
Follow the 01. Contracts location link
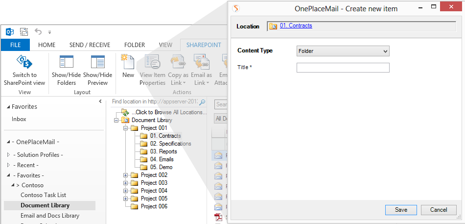(296, 25)
